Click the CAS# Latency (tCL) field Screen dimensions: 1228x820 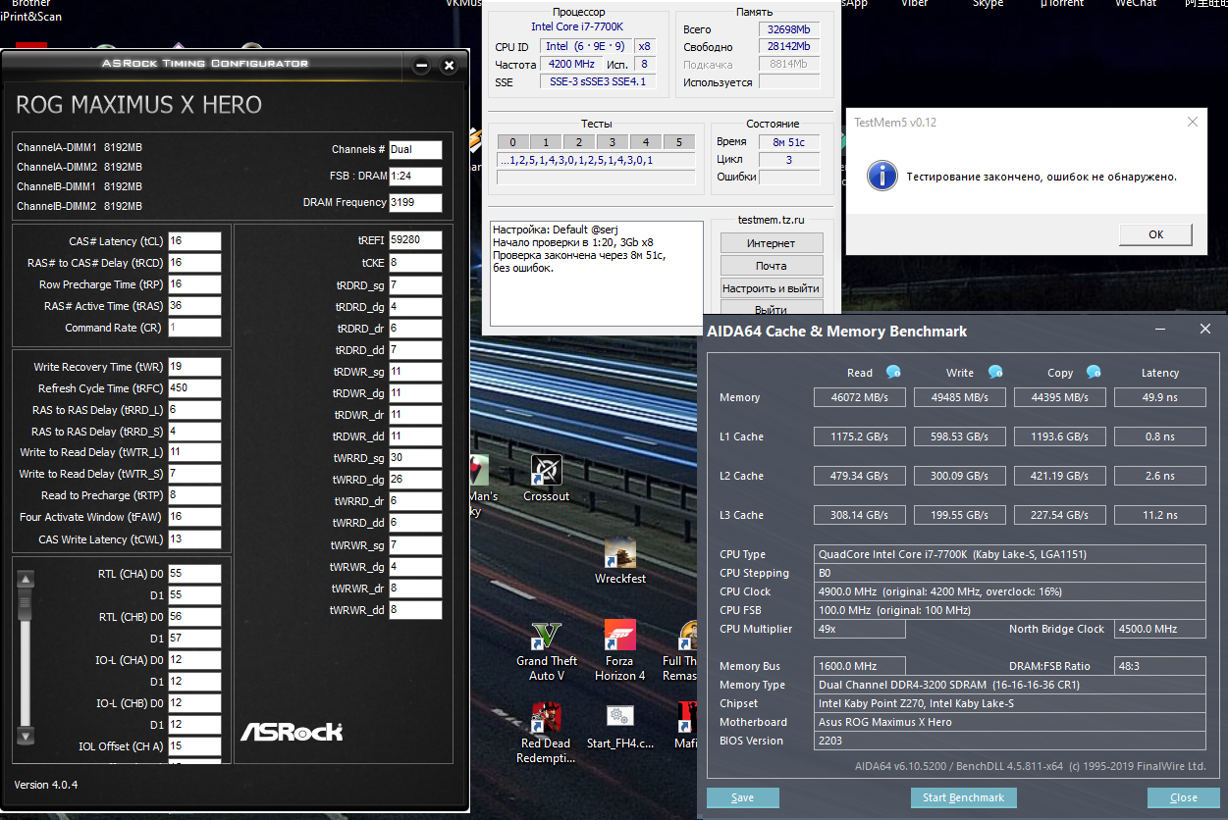point(194,241)
